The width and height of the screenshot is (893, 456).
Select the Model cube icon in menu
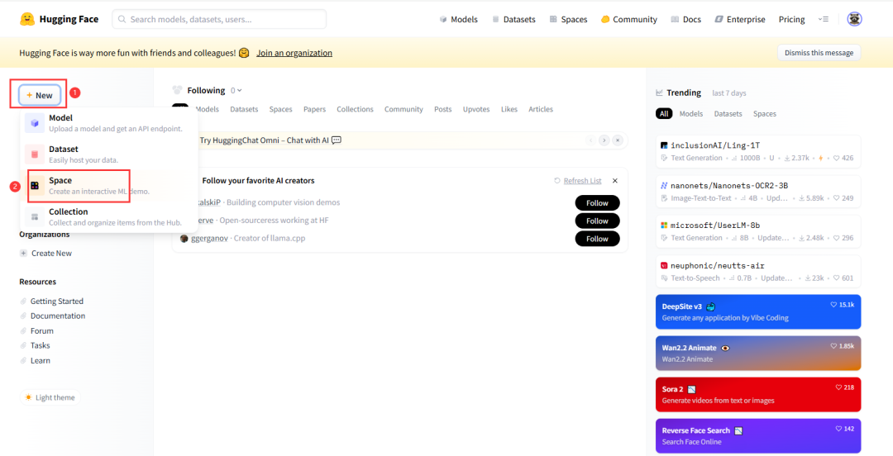click(x=35, y=123)
